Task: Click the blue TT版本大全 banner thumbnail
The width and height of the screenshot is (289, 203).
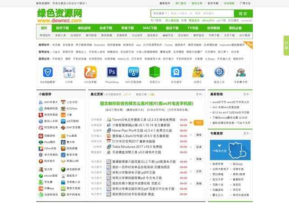Action: pos(230,150)
